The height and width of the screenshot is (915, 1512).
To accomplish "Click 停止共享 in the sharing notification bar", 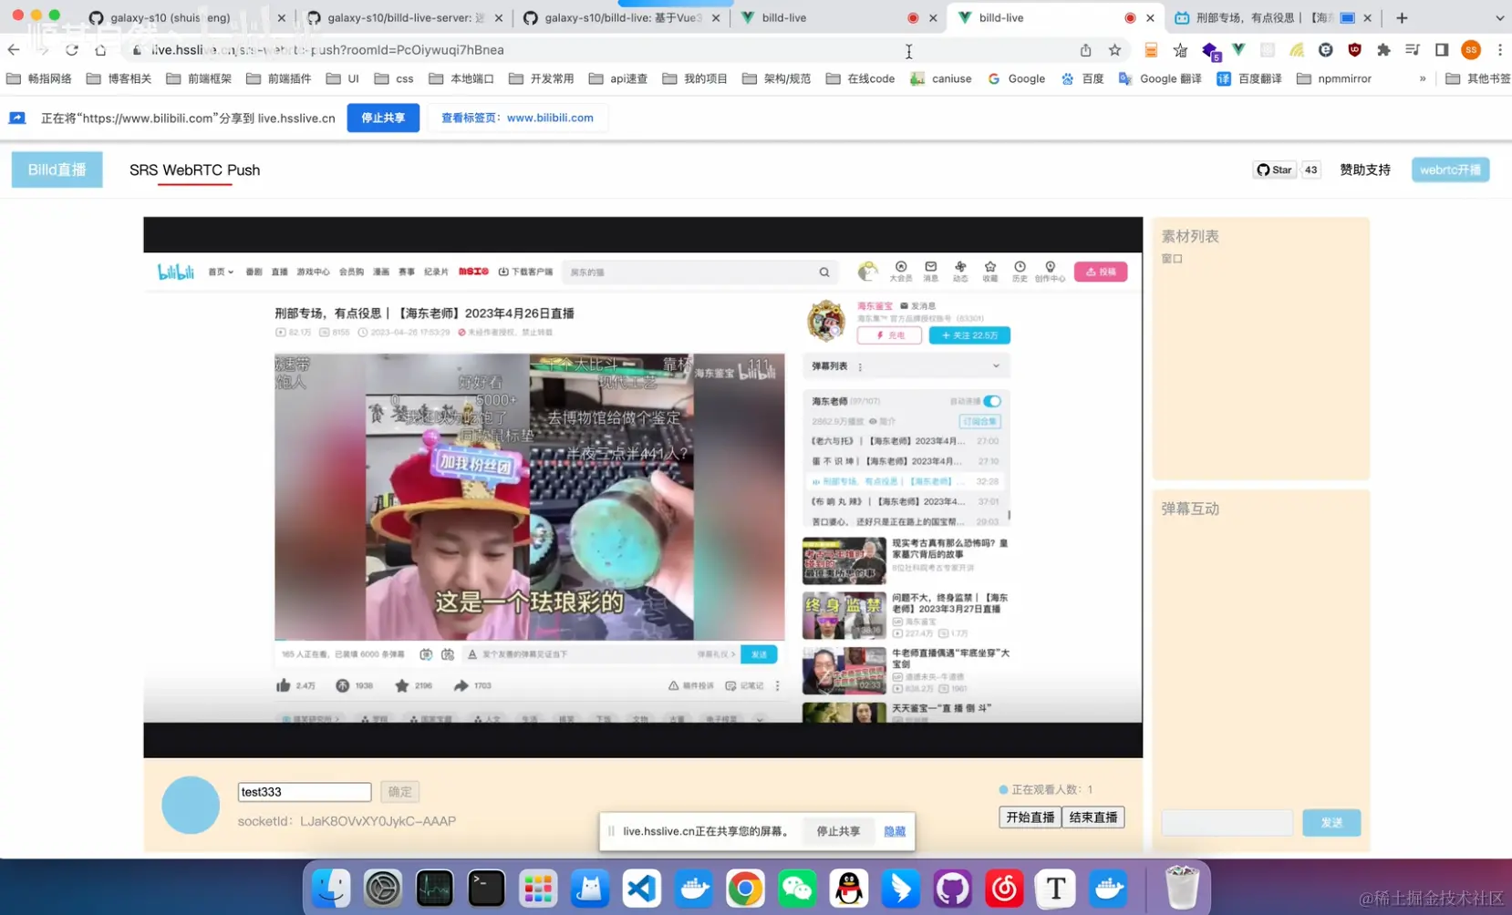I will click(838, 831).
